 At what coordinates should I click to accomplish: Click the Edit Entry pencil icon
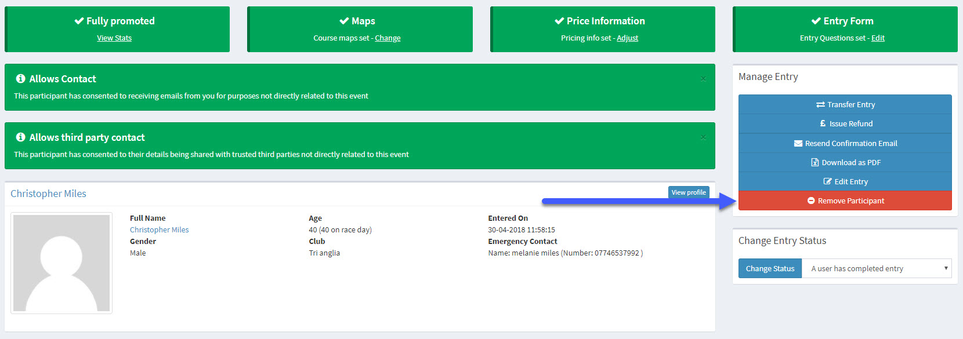click(x=827, y=182)
